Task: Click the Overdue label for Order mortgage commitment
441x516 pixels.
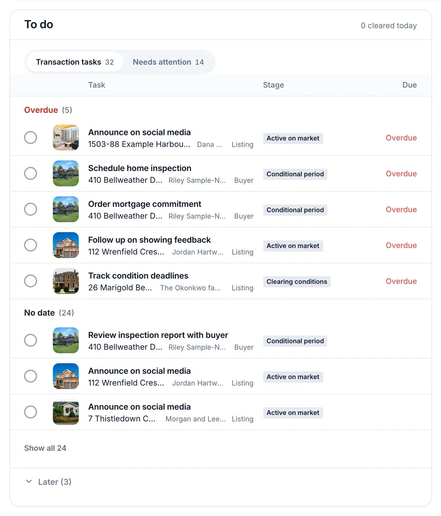Action: pos(401,210)
